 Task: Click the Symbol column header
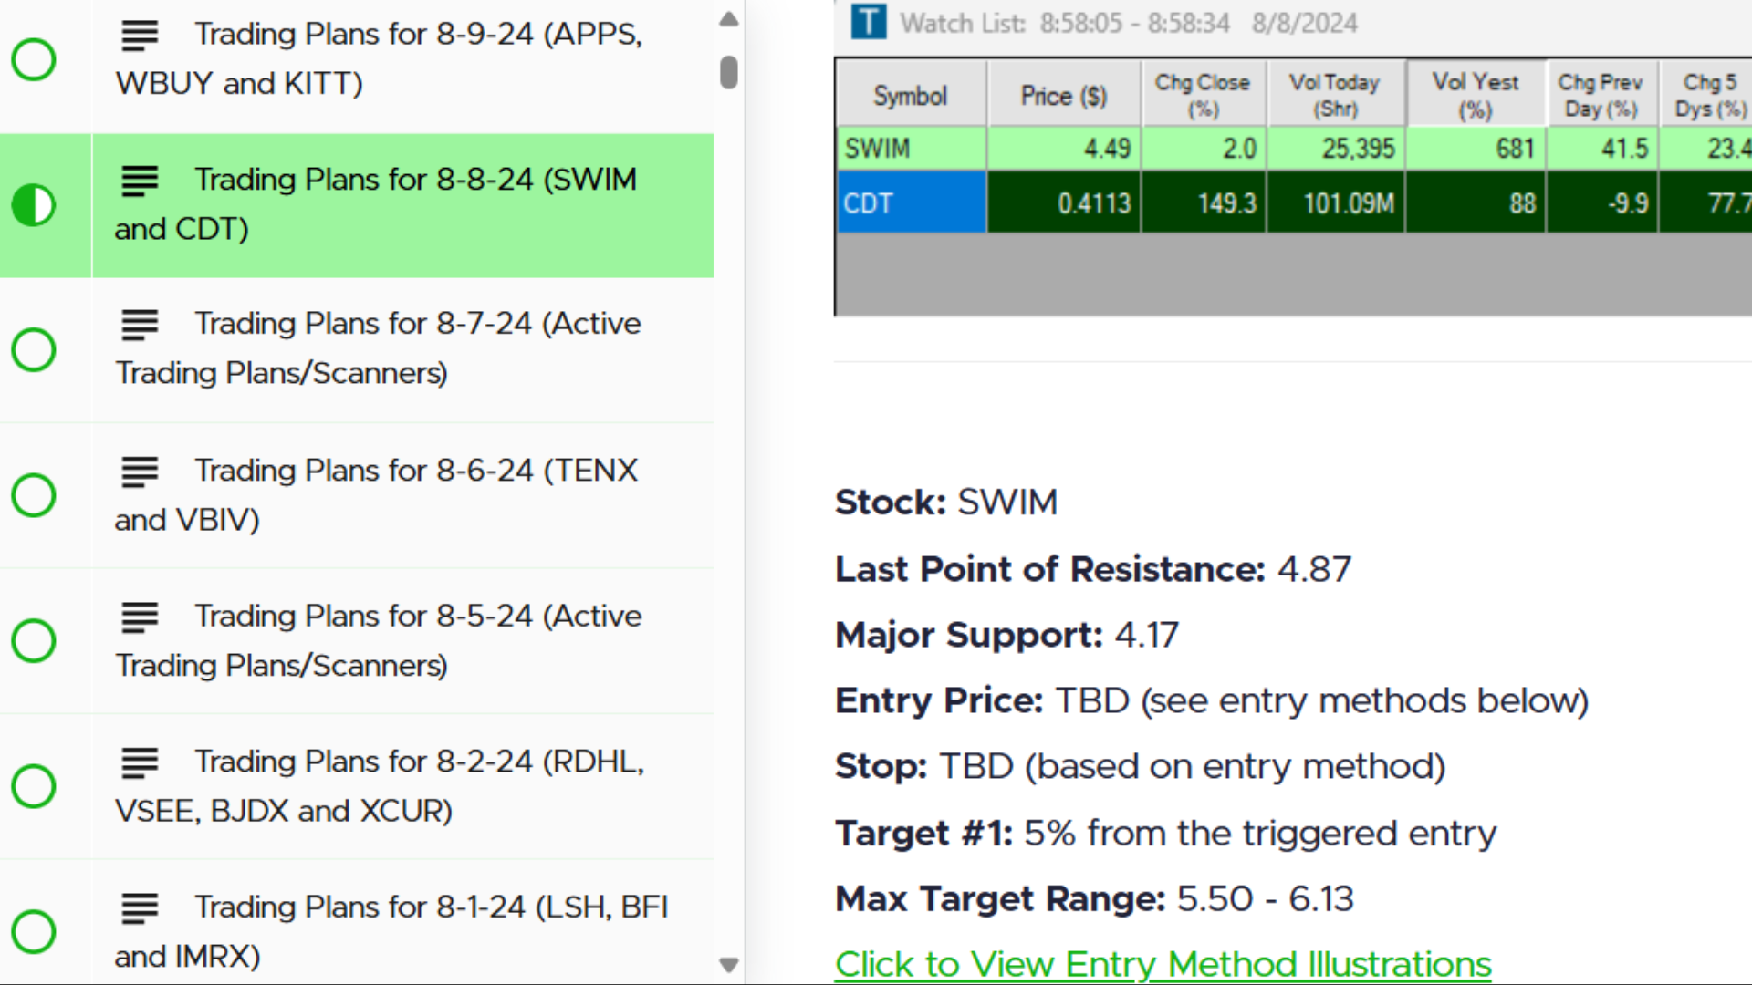coord(911,95)
